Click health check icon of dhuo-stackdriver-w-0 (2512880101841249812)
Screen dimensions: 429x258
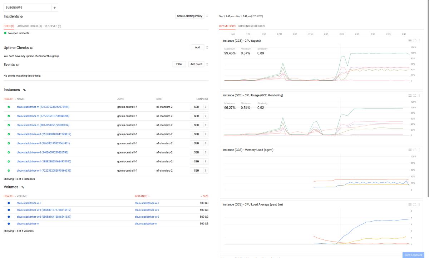(9, 134)
